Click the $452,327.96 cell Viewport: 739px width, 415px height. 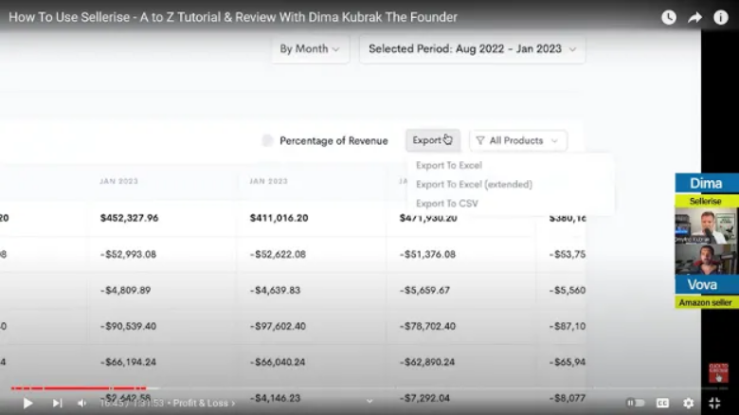(129, 218)
